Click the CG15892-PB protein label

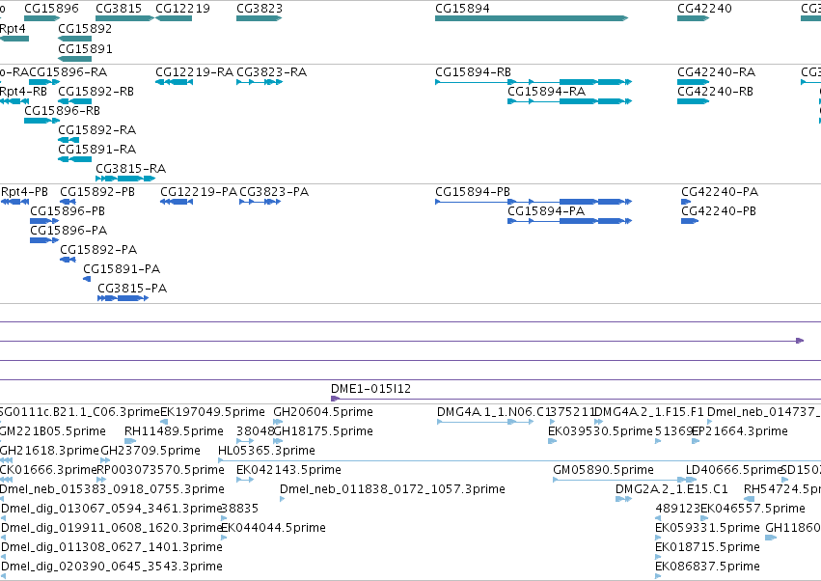click(97, 192)
